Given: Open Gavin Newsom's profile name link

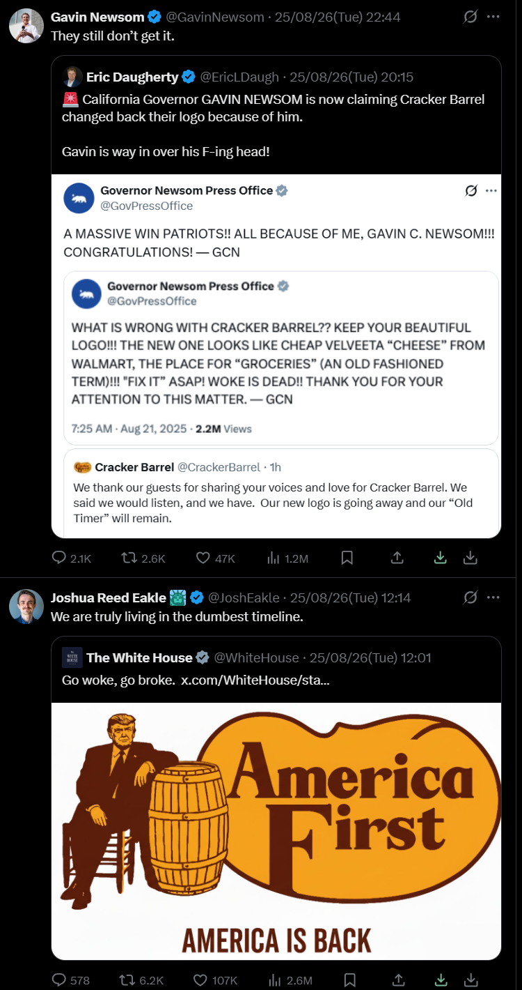Looking at the screenshot, I should tap(97, 17).
